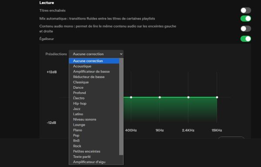Screen dimensions: 261x167
Task: Click the 15KHz equalizer band handle
Action: pos(217,97)
